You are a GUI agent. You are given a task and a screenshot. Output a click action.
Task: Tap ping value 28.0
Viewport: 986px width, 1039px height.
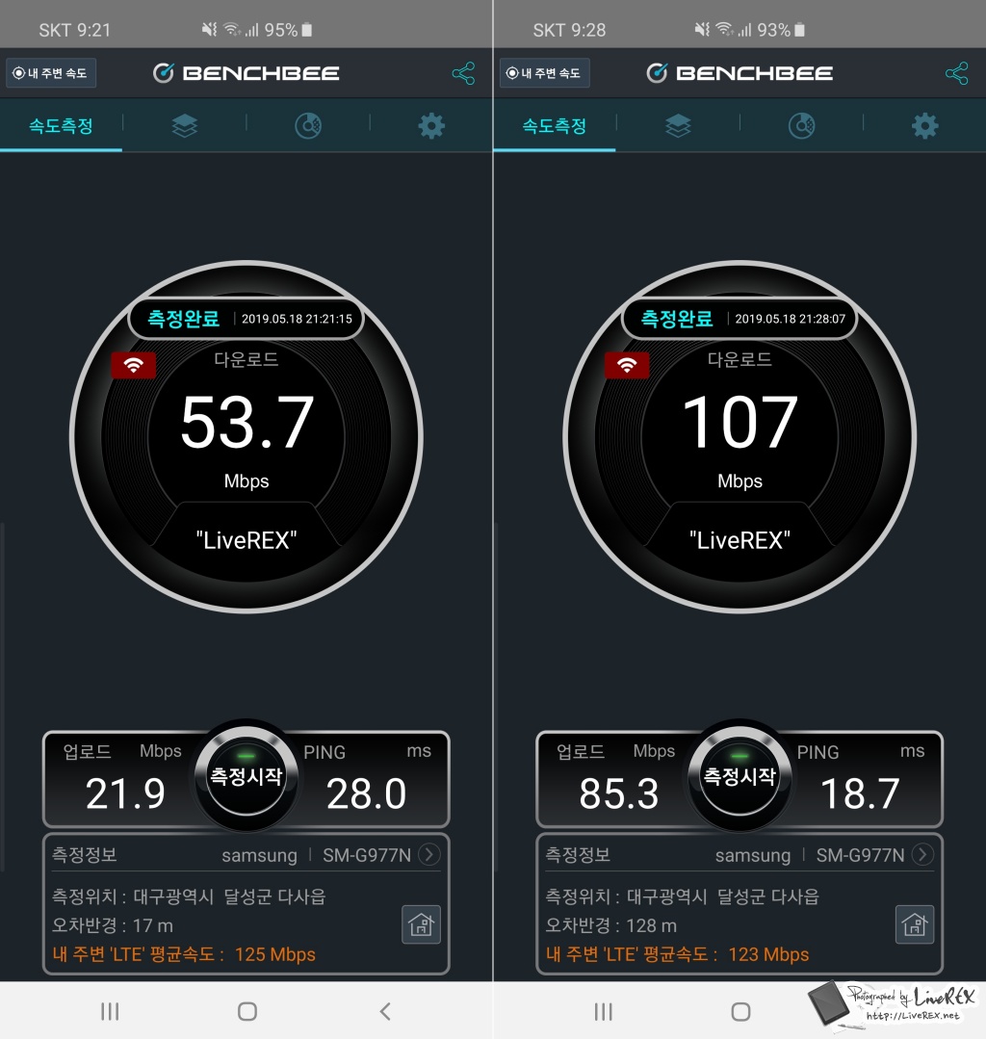(366, 793)
